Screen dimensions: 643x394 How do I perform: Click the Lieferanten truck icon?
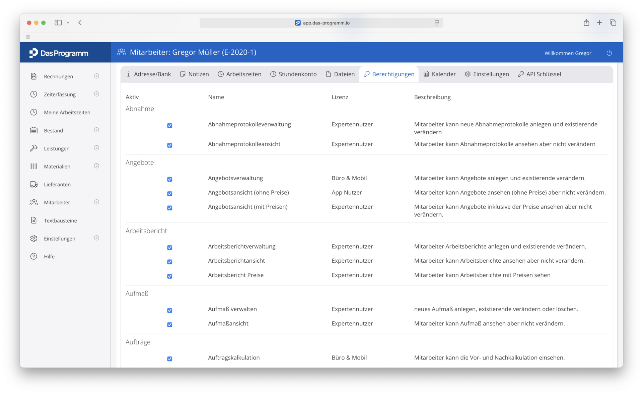pos(34,184)
